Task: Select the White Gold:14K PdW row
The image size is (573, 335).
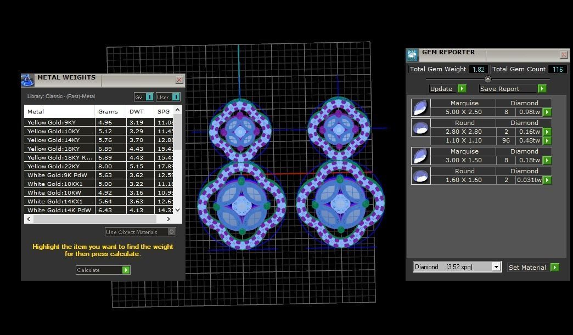Action: (x=99, y=210)
